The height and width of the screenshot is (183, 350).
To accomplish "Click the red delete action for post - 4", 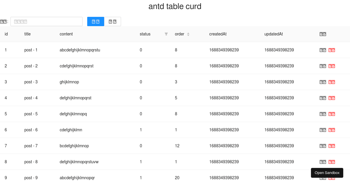I will point(332,98).
